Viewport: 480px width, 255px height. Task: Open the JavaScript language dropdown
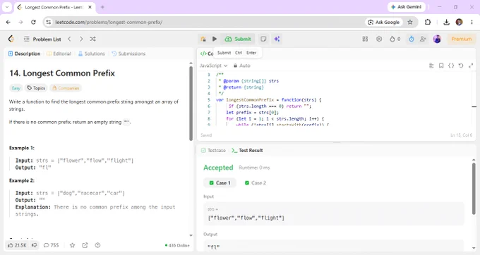pos(214,66)
